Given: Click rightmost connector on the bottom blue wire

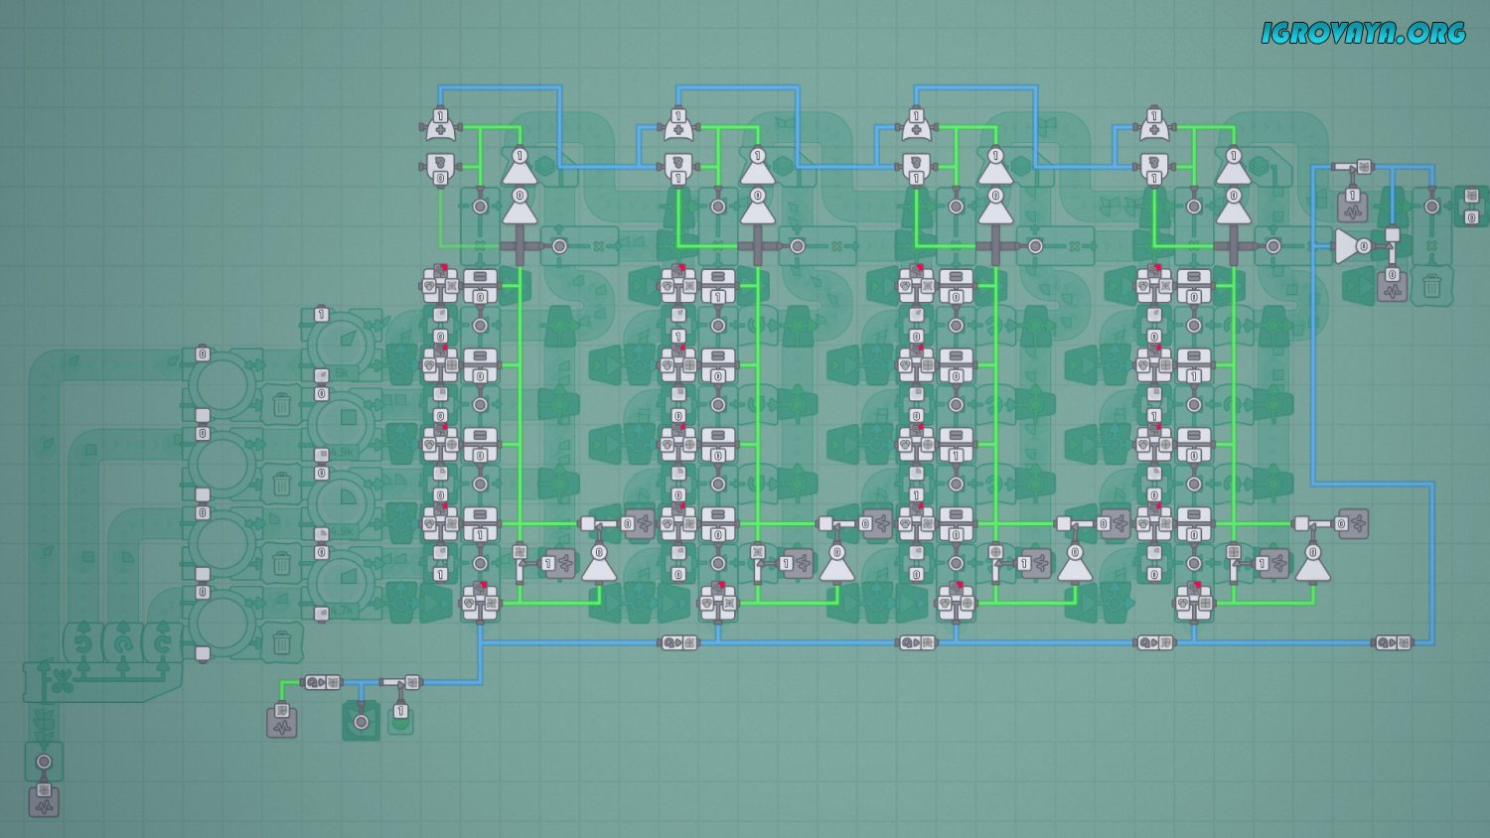Looking at the screenshot, I should pos(1392,642).
